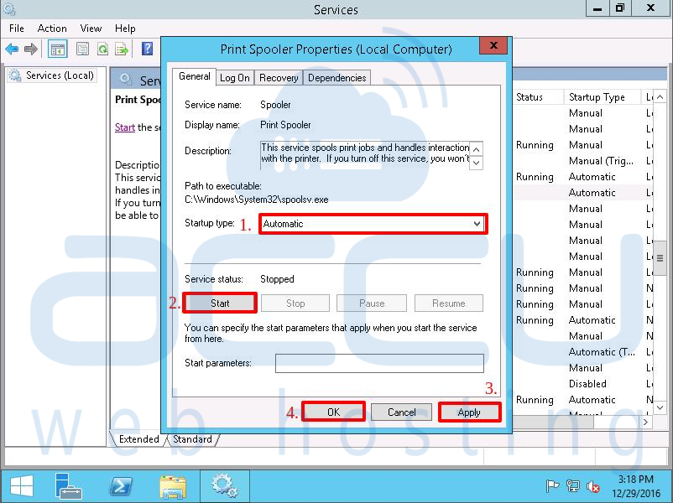Viewport: 673px width, 503px height.
Task: Click the Properties toolbar icon
Action: (x=82, y=49)
